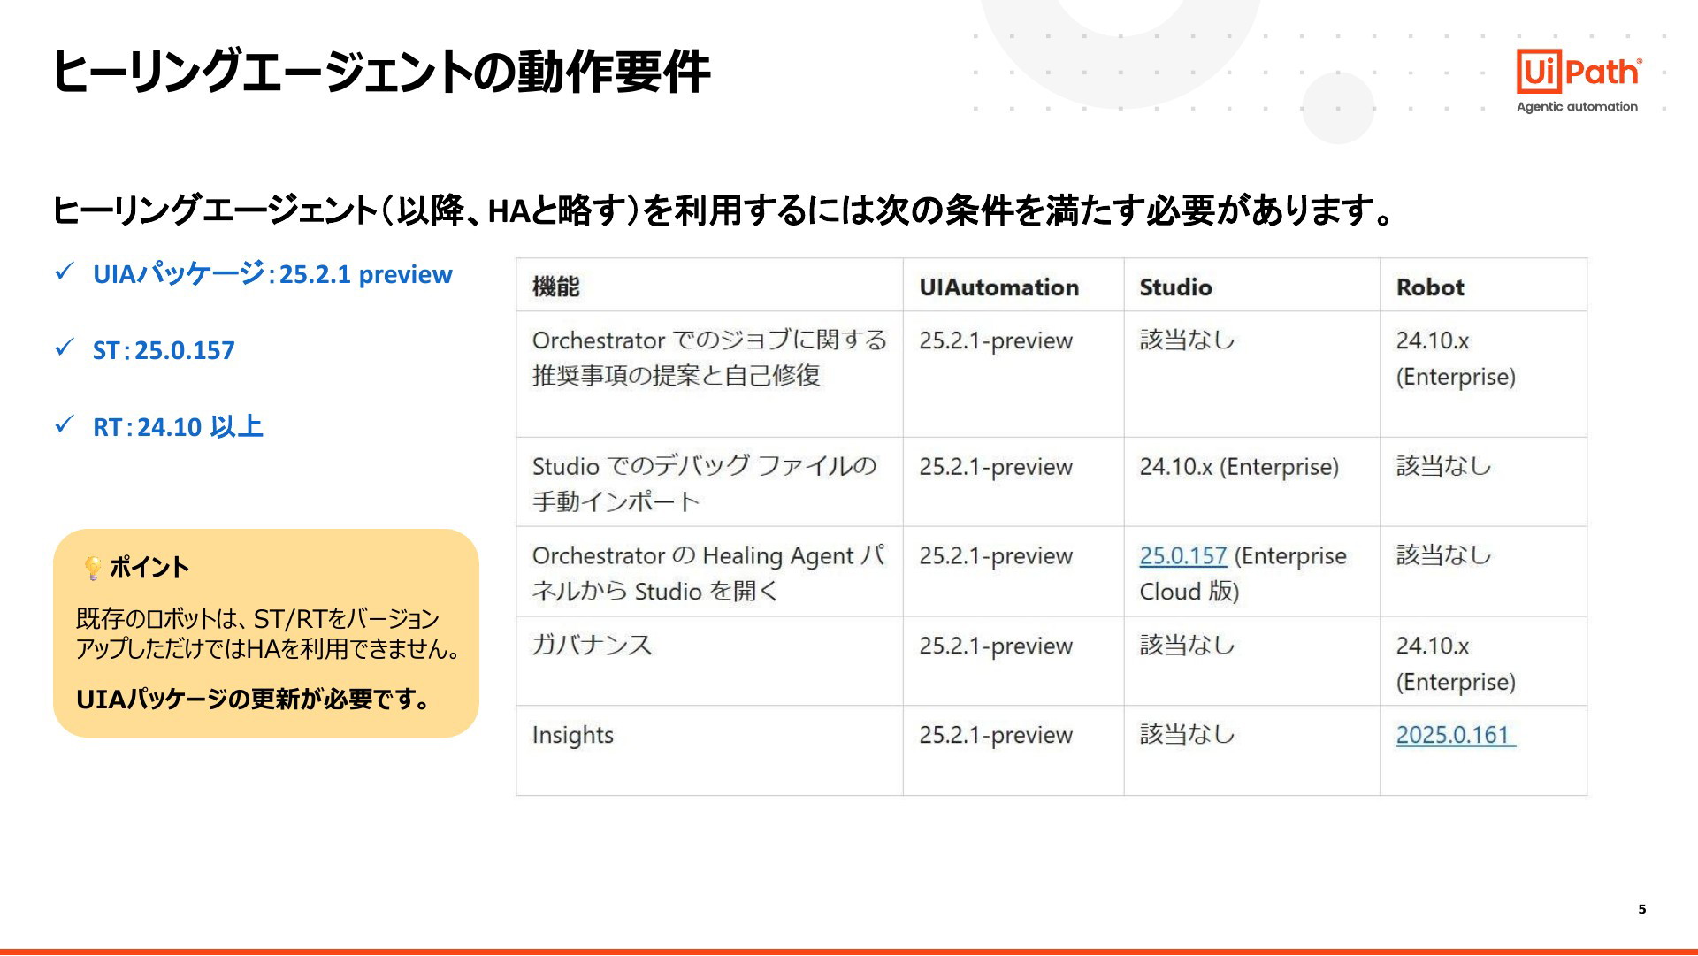This screenshot has width=1698, height=956.
Task: Click the callout sentence 既存のロボットは、ST/RTをバージョン
Action: click(257, 619)
